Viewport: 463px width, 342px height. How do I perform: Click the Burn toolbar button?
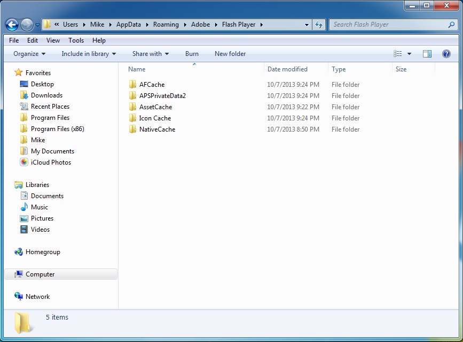coord(192,53)
